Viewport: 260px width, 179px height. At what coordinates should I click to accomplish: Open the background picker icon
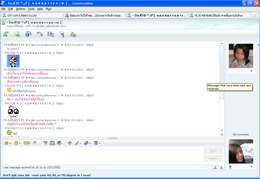pyautogui.click(x=86, y=143)
